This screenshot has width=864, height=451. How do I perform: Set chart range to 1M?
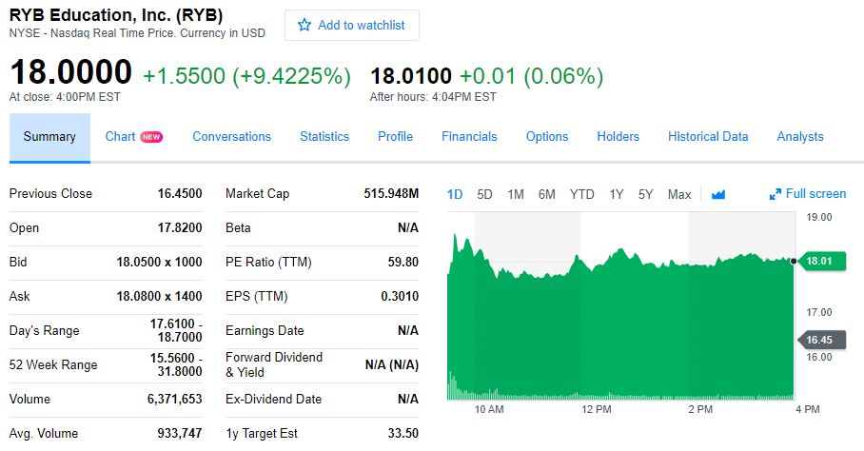[516, 194]
